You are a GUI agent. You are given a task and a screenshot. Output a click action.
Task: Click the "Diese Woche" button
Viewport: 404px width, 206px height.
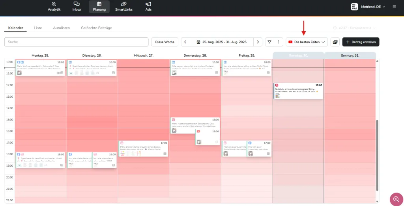coord(165,42)
